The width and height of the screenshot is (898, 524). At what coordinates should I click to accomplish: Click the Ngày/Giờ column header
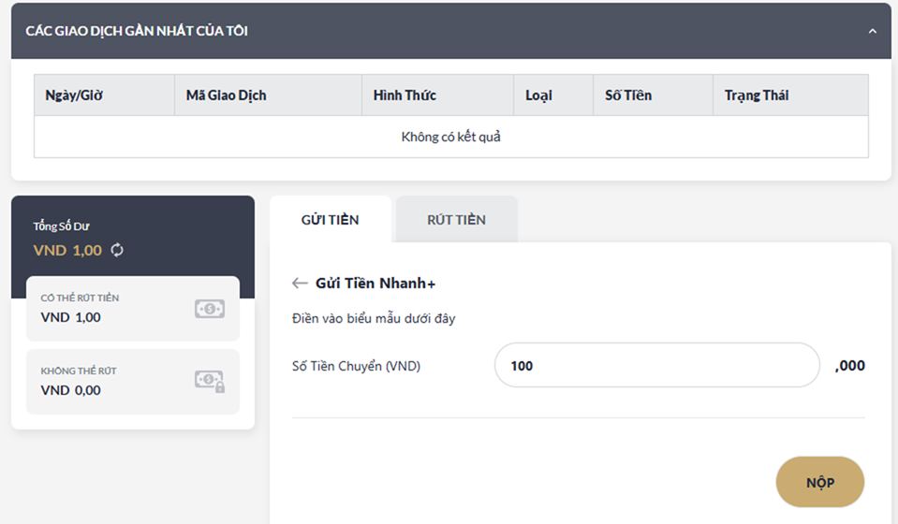pyautogui.click(x=75, y=95)
